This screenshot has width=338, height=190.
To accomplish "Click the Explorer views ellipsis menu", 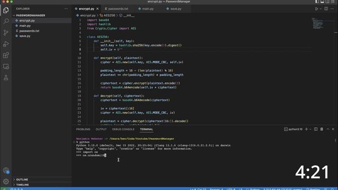I will point(66,9).
